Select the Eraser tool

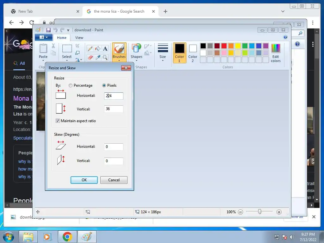click(90, 57)
